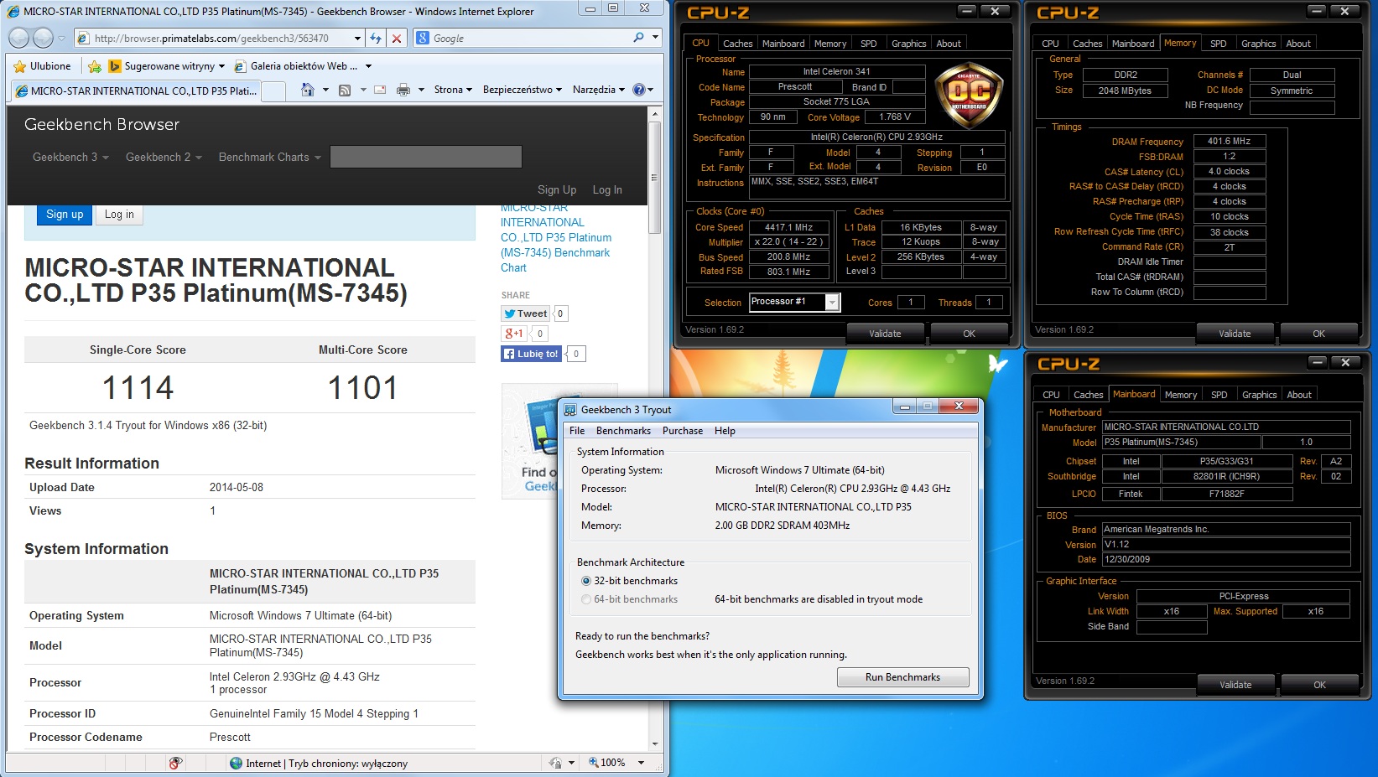Click the RSS feeds icon
This screenshot has width=1378, height=777.
[x=345, y=90]
